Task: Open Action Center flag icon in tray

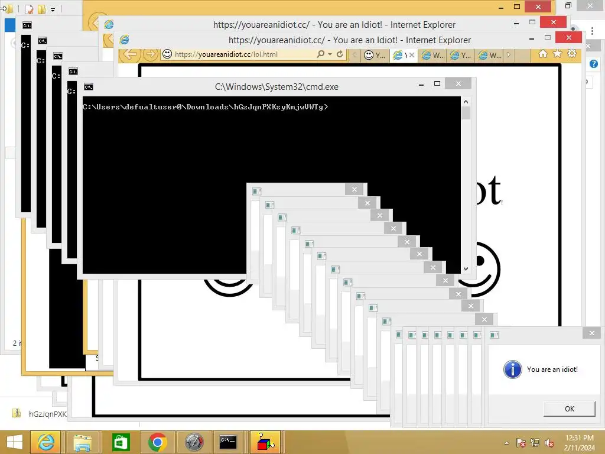Action: (x=521, y=443)
